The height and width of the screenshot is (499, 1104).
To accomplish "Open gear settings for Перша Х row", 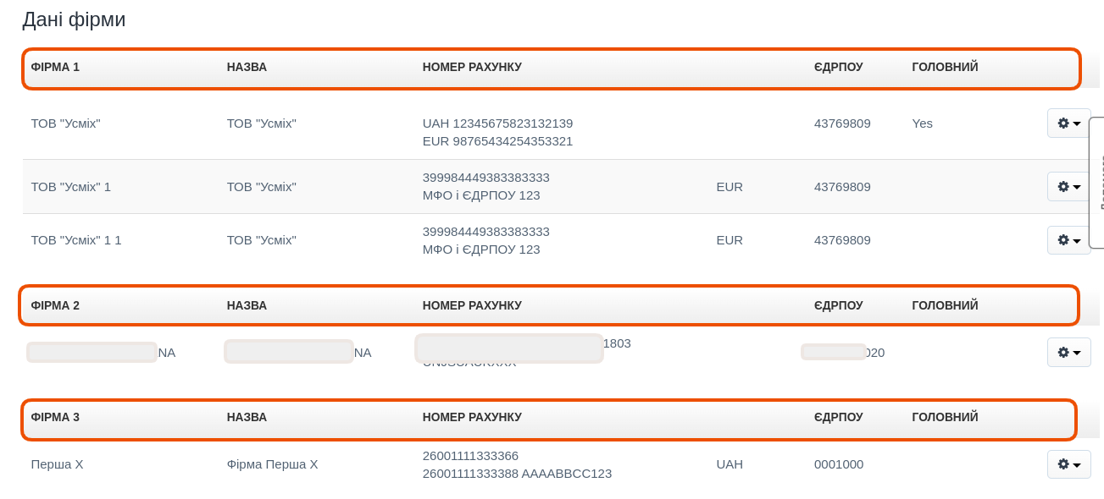I will tap(1068, 464).
